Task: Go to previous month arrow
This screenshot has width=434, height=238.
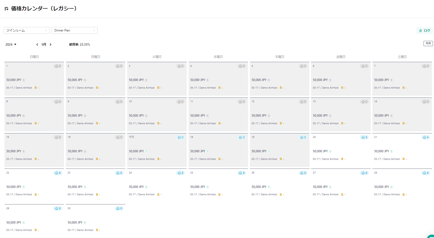Action: (x=37, y=45)
